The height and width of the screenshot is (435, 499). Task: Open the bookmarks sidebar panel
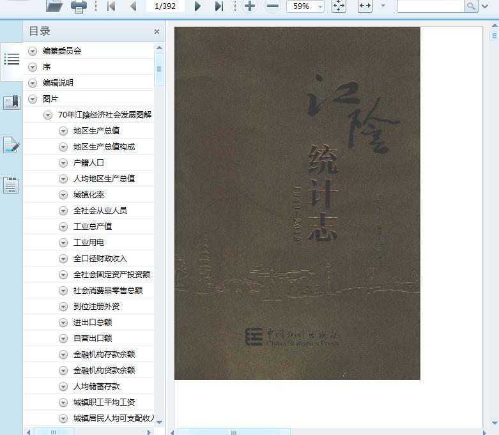12,102
